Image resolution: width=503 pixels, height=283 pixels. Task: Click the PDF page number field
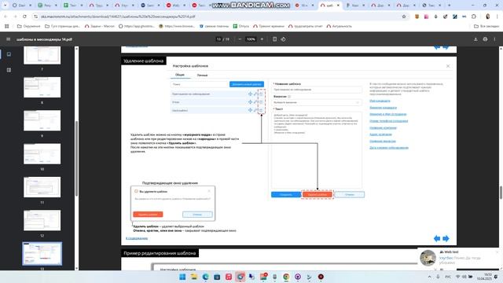point(218,39)
